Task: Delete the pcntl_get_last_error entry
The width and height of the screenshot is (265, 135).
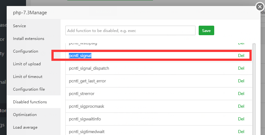Action: click(241, 81)
